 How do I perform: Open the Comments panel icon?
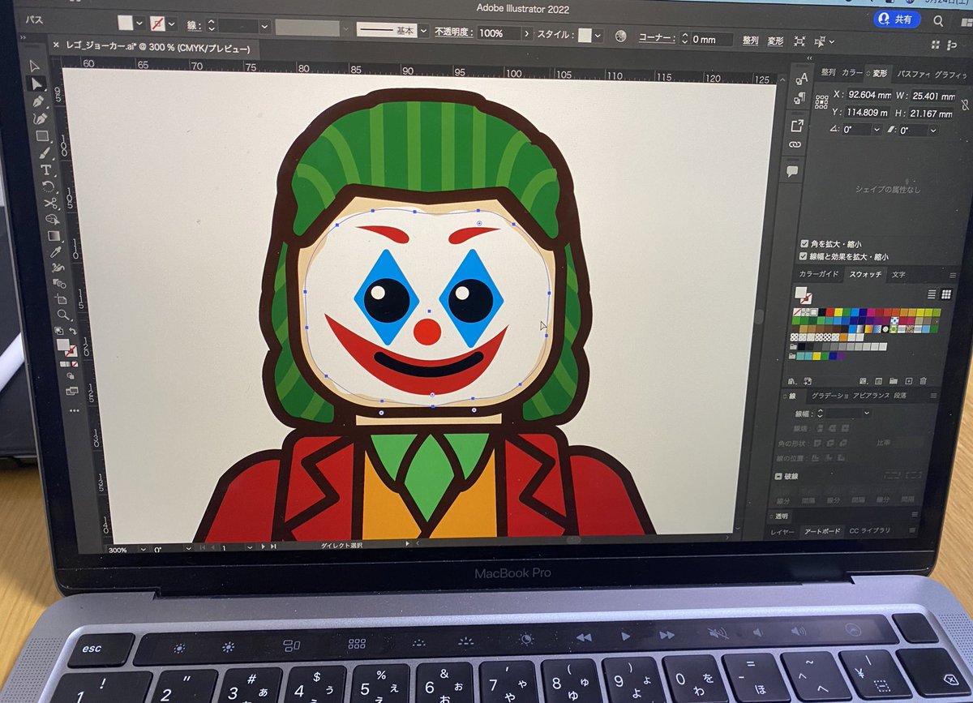pyautogui.click(x=792, y=170)
